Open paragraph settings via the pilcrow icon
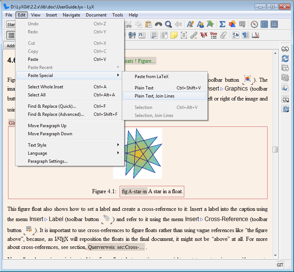This screenshot has width=294, height=272. [x=246, y=35]
